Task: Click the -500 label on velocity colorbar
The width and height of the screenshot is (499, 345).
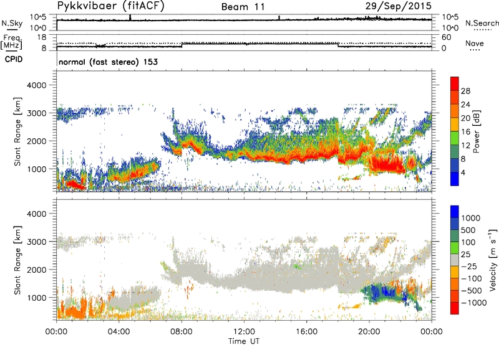Action: click(x=471, y=290)
